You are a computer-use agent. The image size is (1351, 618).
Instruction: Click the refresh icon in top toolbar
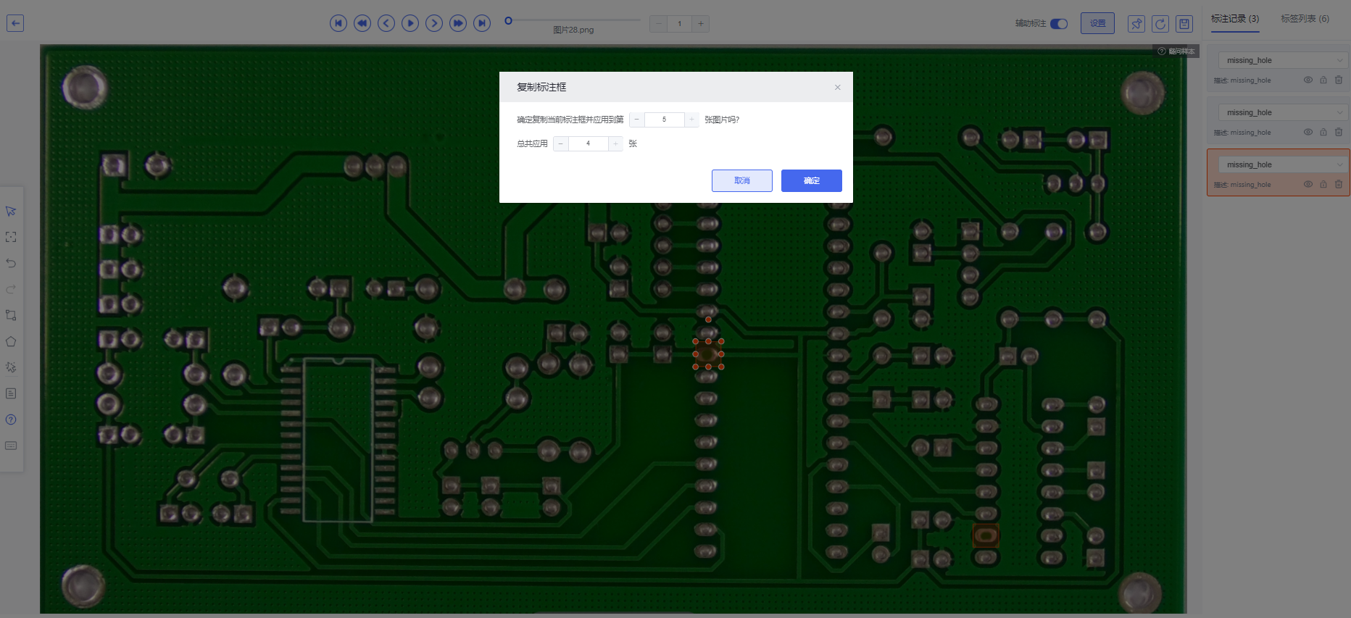(1160, 24)
